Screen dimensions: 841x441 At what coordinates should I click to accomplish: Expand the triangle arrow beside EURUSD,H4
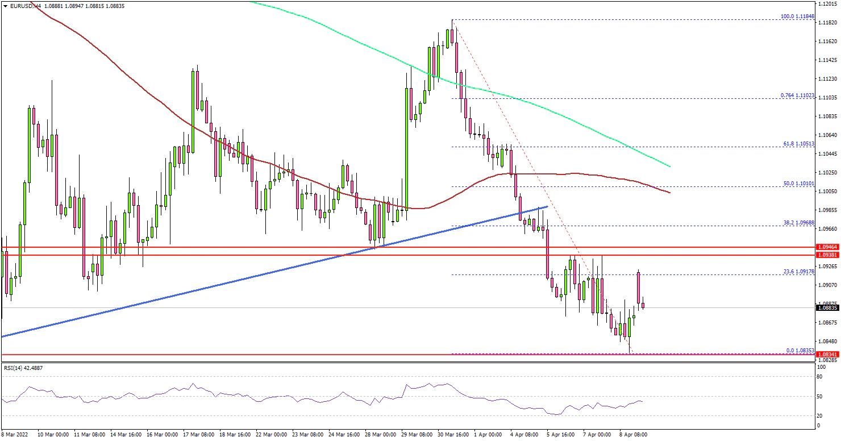tap(5, 6)
